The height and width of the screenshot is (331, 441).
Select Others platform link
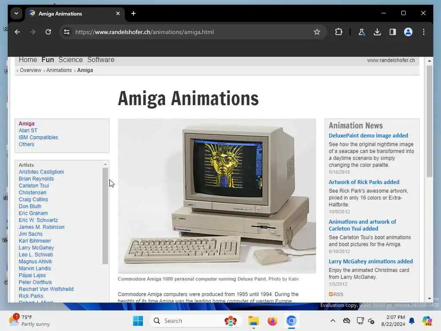tap(26, 144)
